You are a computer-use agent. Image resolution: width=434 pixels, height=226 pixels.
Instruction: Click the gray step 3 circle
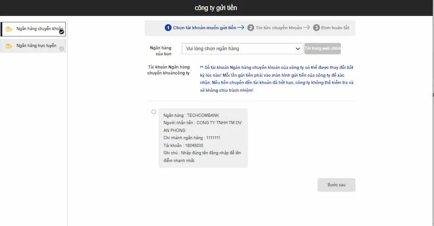(316, 28)
